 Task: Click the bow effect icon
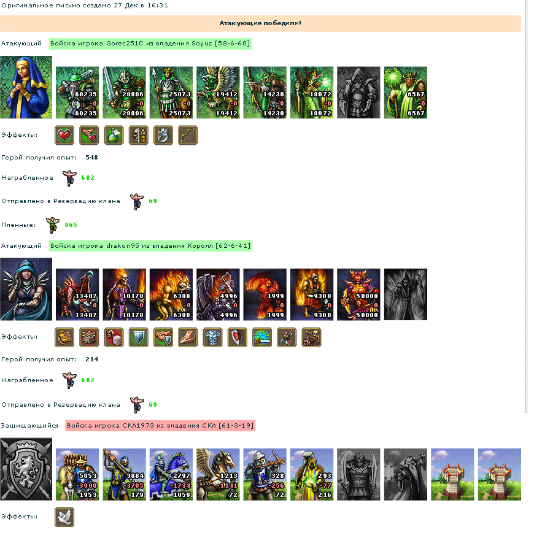[188, 135]
